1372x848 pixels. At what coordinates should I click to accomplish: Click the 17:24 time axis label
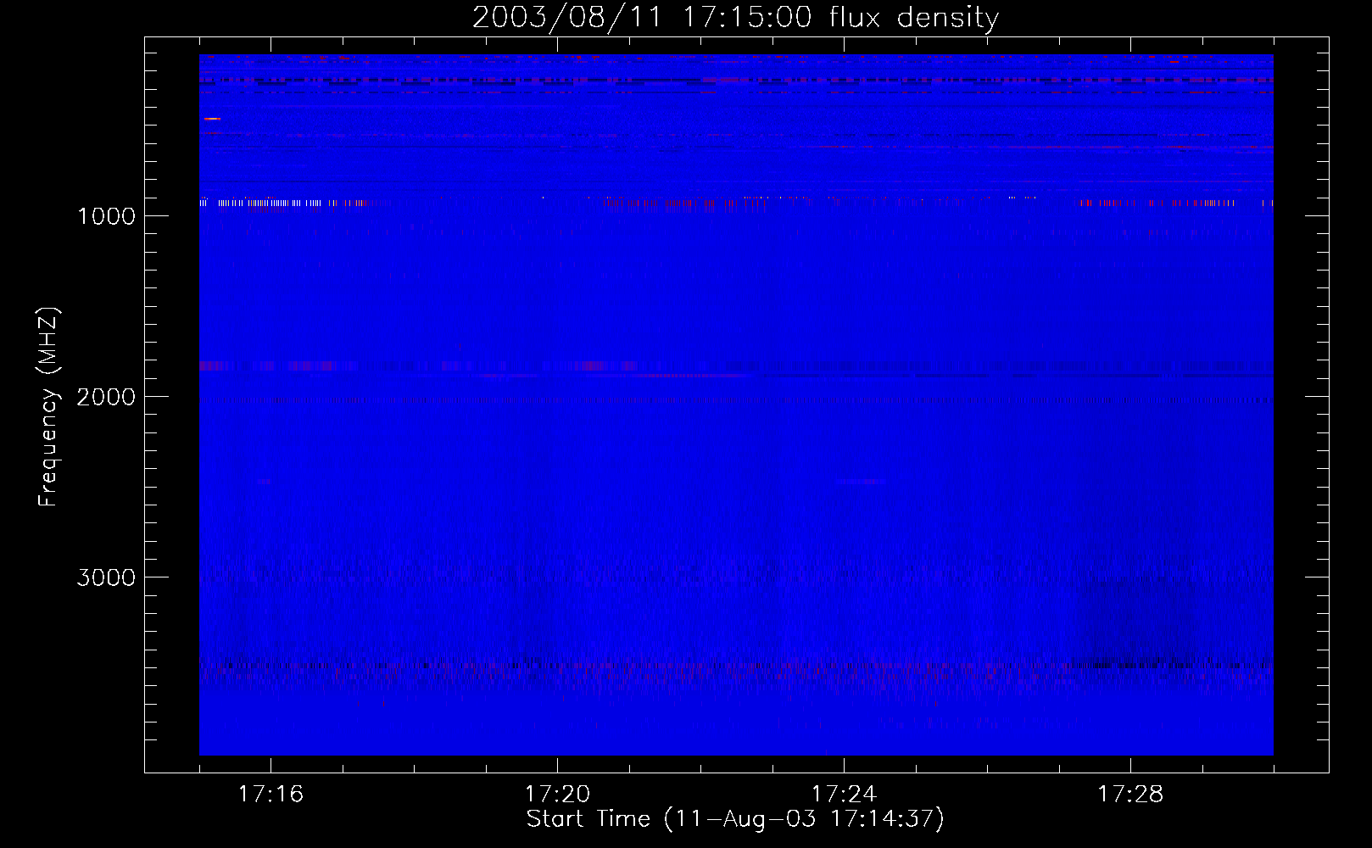point(844,795)
